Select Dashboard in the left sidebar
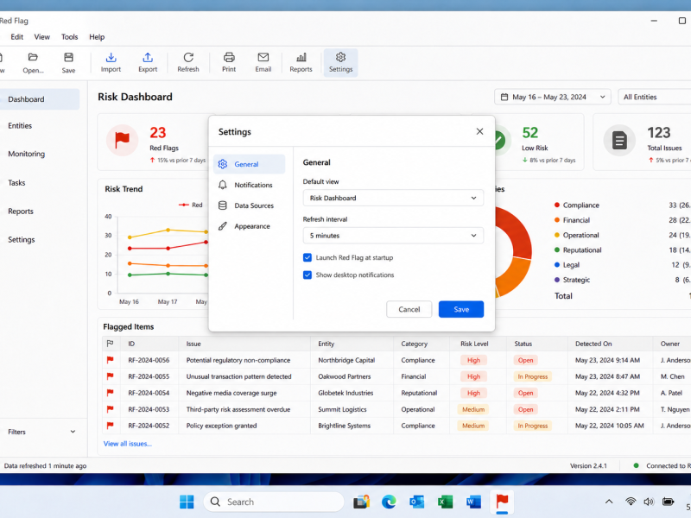 tap(40, 99)
